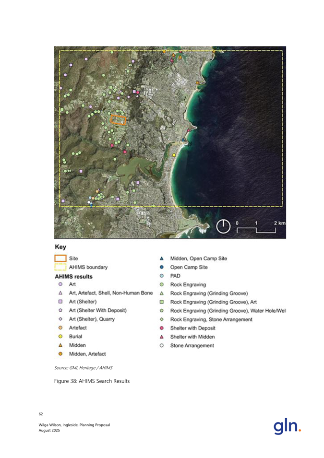Image resolution: width=324 pixels, height=458 pixels.
Task: Click the orange site outline on the map
Action: (118, 119)
